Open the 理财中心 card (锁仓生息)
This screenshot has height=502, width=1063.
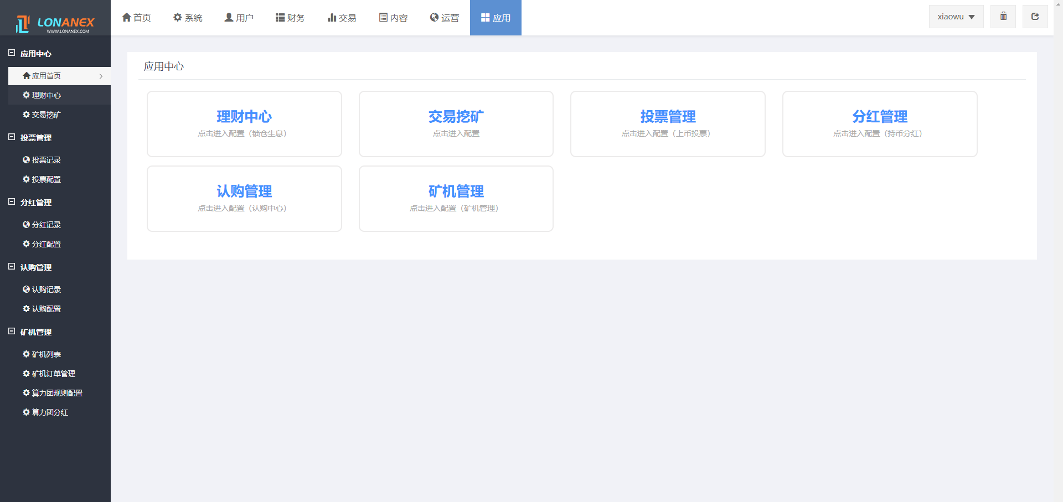click(244, 124)
